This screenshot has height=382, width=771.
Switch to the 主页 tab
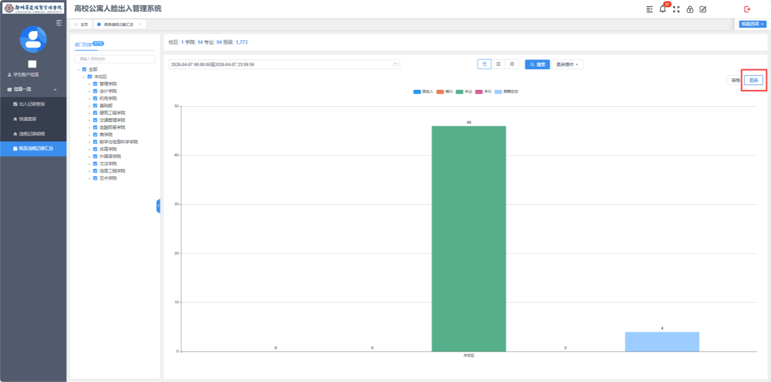tap(81, 24)
